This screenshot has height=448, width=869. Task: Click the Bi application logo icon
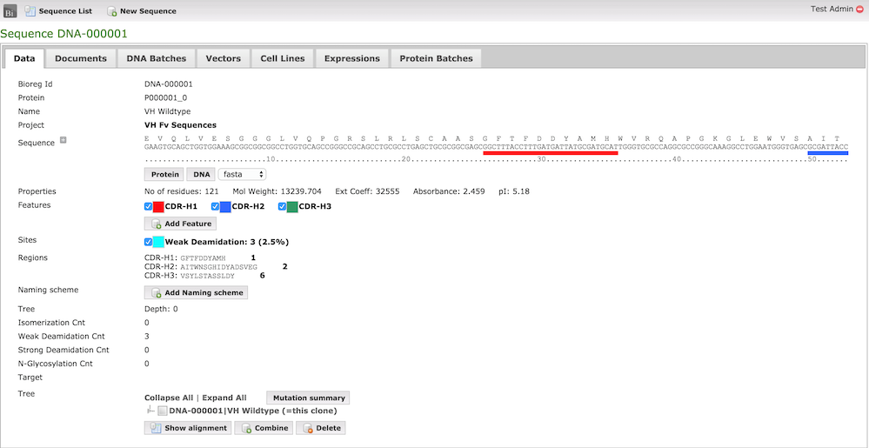(x=11, y=10)
